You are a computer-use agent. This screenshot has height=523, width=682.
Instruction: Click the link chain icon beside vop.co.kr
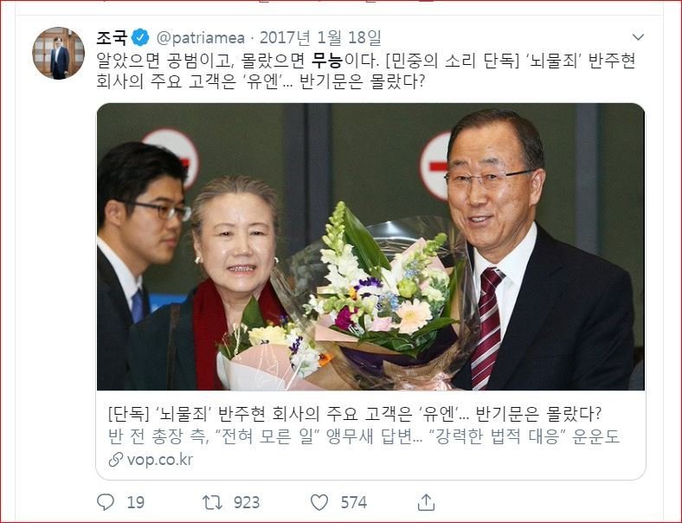click(115, 460)
